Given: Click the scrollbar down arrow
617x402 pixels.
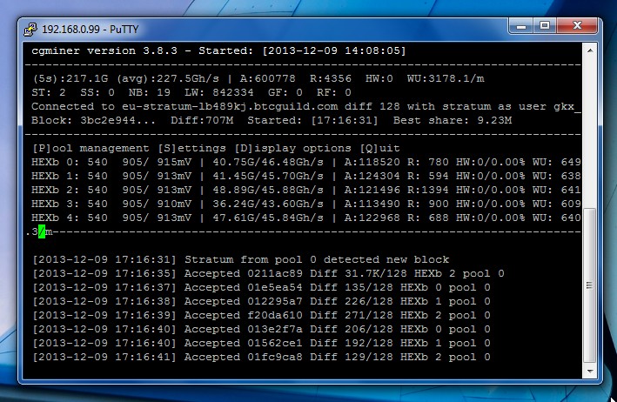Looking at the screenshot, I should [590, 371].
